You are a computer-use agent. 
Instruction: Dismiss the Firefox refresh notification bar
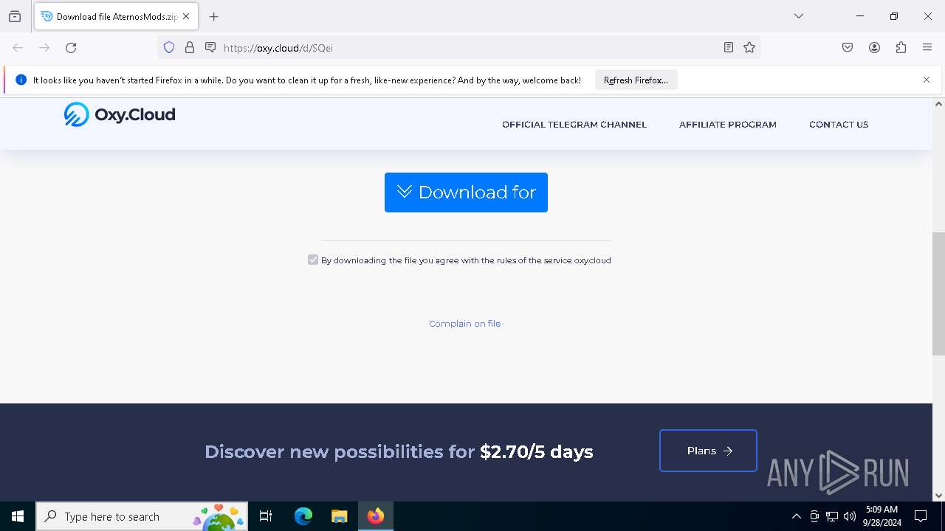tap(927, 80)
